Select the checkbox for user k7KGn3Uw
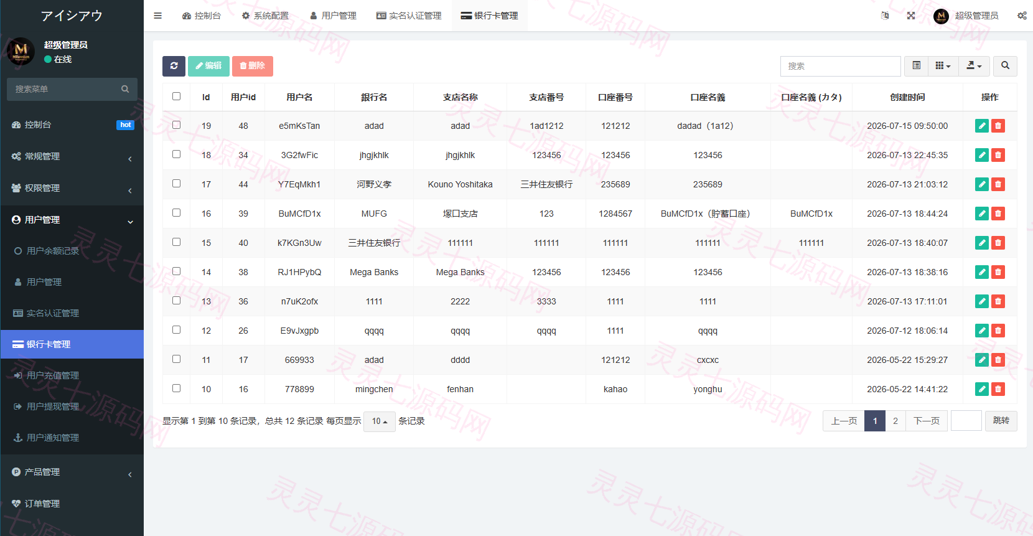1033x536 pixels. tap(177, 242)
